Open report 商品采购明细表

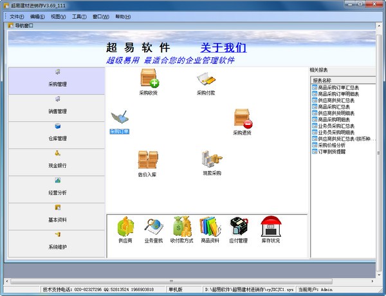[331, 120]
